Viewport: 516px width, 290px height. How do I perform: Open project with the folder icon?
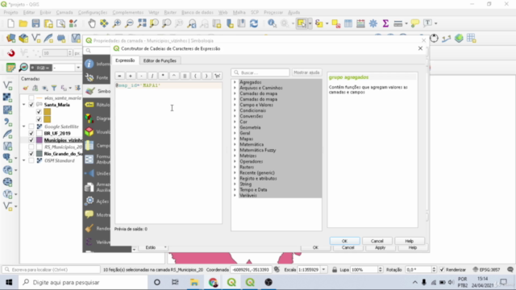[23, 23]
